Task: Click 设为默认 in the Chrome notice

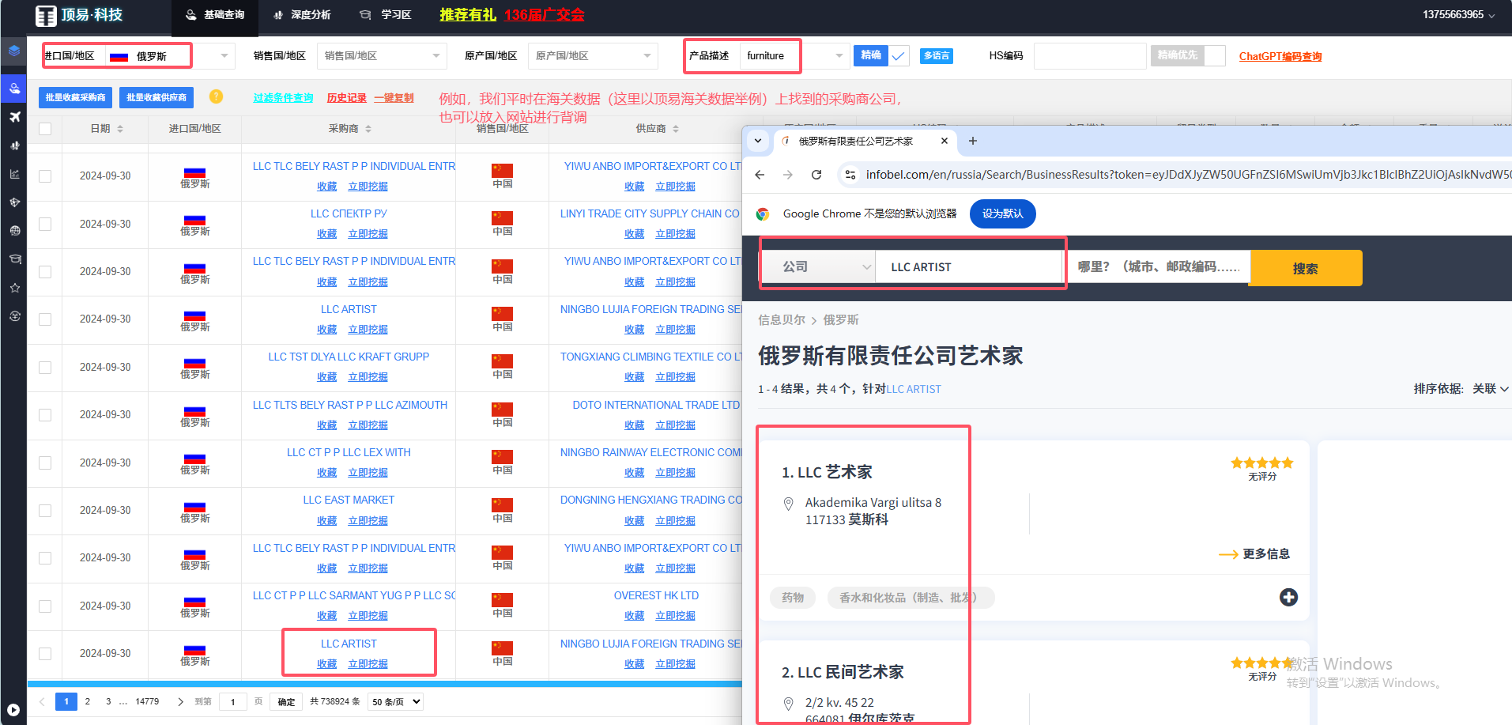Action: click(1002, 214)
